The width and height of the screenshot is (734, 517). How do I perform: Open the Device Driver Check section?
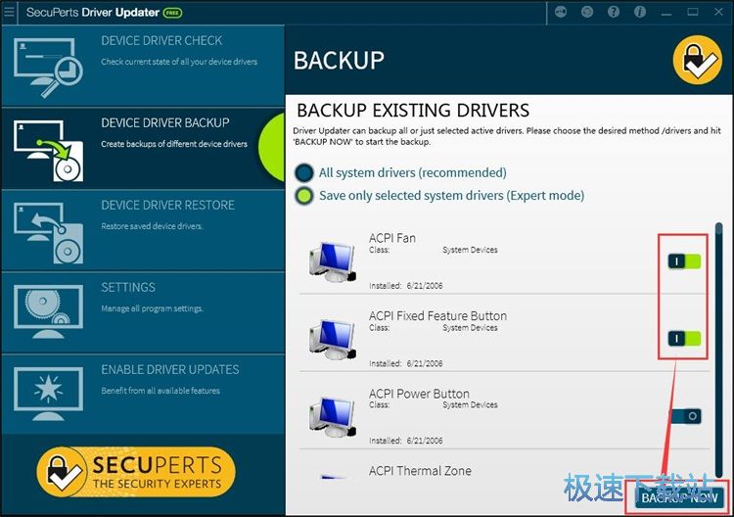(x=143, y=66)
